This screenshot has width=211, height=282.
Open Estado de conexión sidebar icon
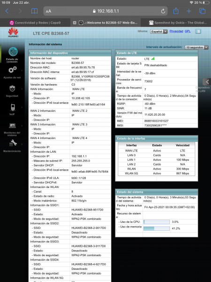tap(13, 52)
